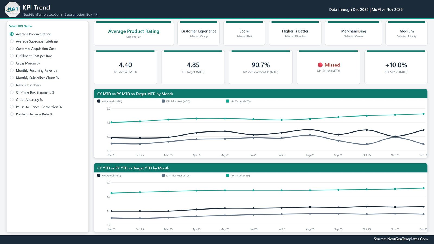Click the KPI Trend page title

click(x=36, y=7)
